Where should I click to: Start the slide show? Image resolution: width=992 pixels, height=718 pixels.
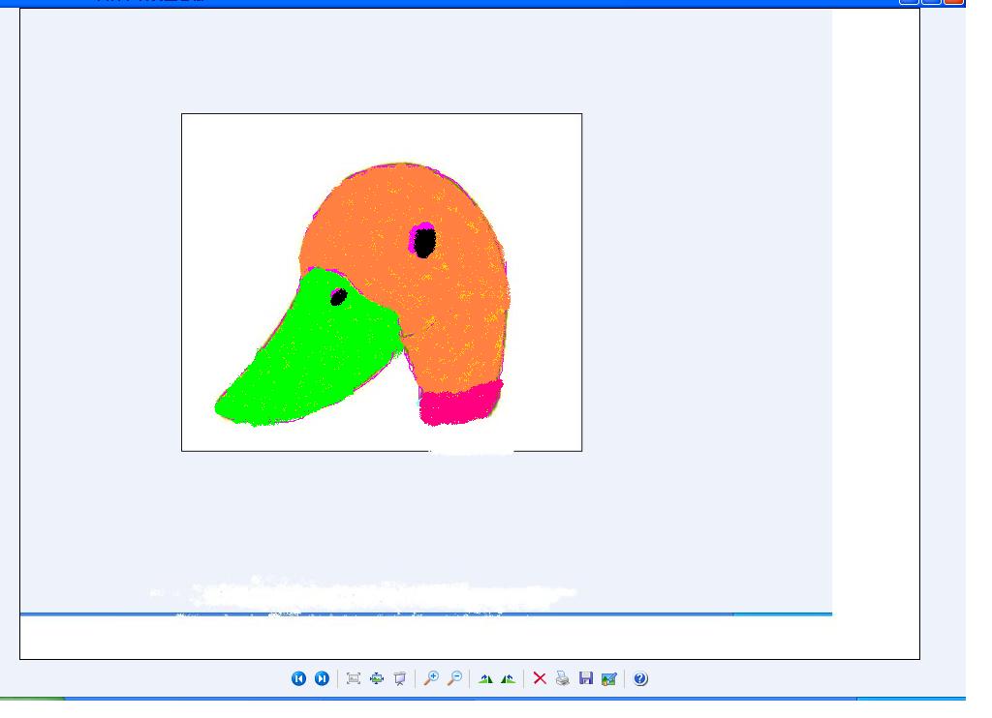400,678
